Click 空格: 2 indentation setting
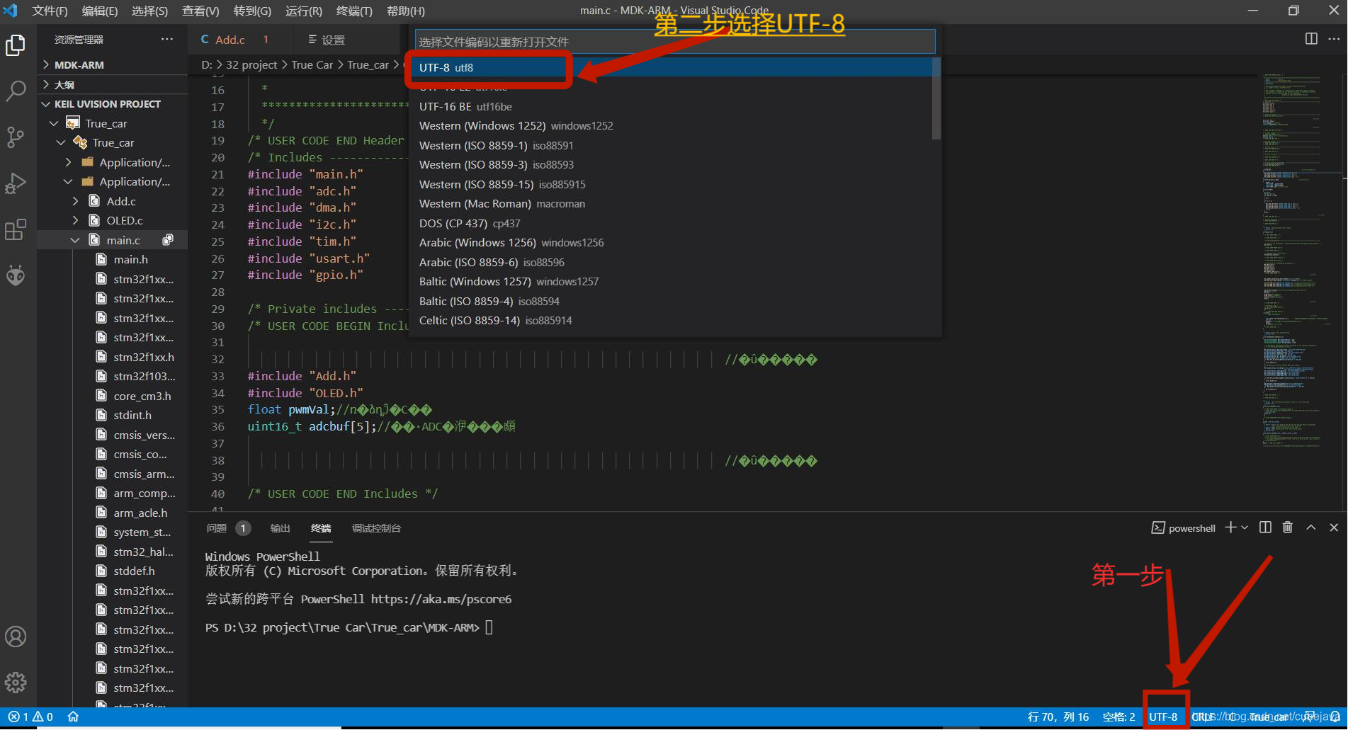 coord(1119,717)
